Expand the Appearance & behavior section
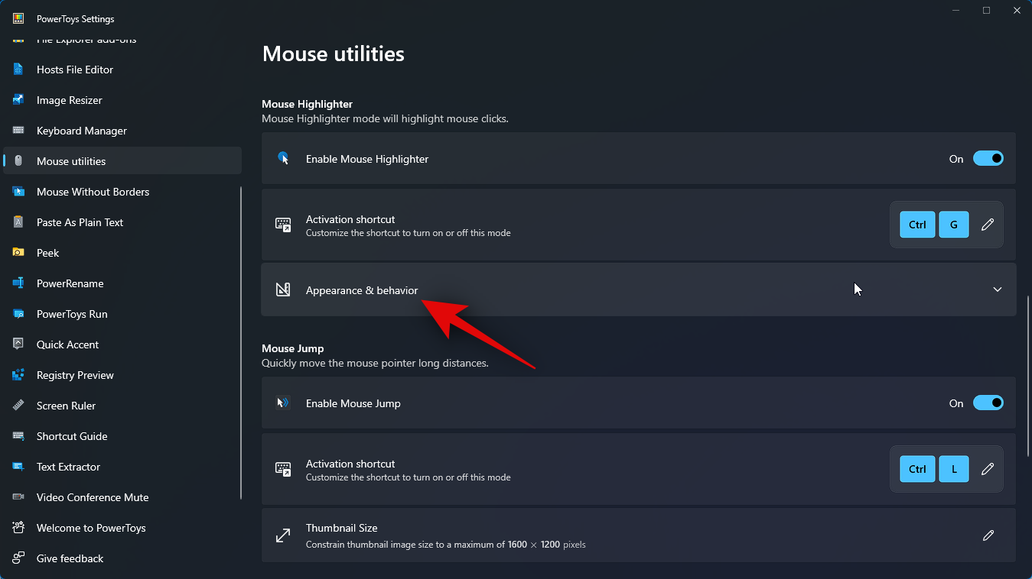This screenshot has width=1032, height=579. (x=639, y=289)
